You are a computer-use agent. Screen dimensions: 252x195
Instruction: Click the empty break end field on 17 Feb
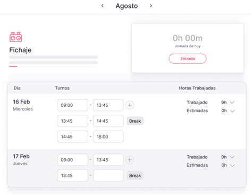tap(108, 175)
